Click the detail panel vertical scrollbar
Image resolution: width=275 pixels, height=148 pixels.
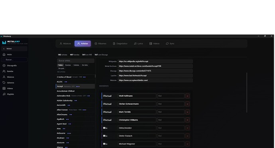tap(247, 93)
